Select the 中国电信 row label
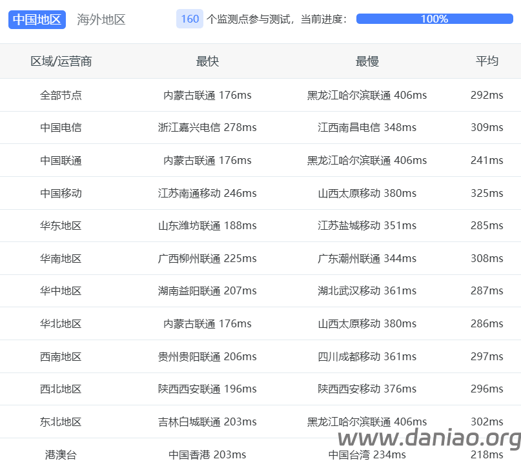The height and width of the screenshot is (468, 521). (61, 128)
